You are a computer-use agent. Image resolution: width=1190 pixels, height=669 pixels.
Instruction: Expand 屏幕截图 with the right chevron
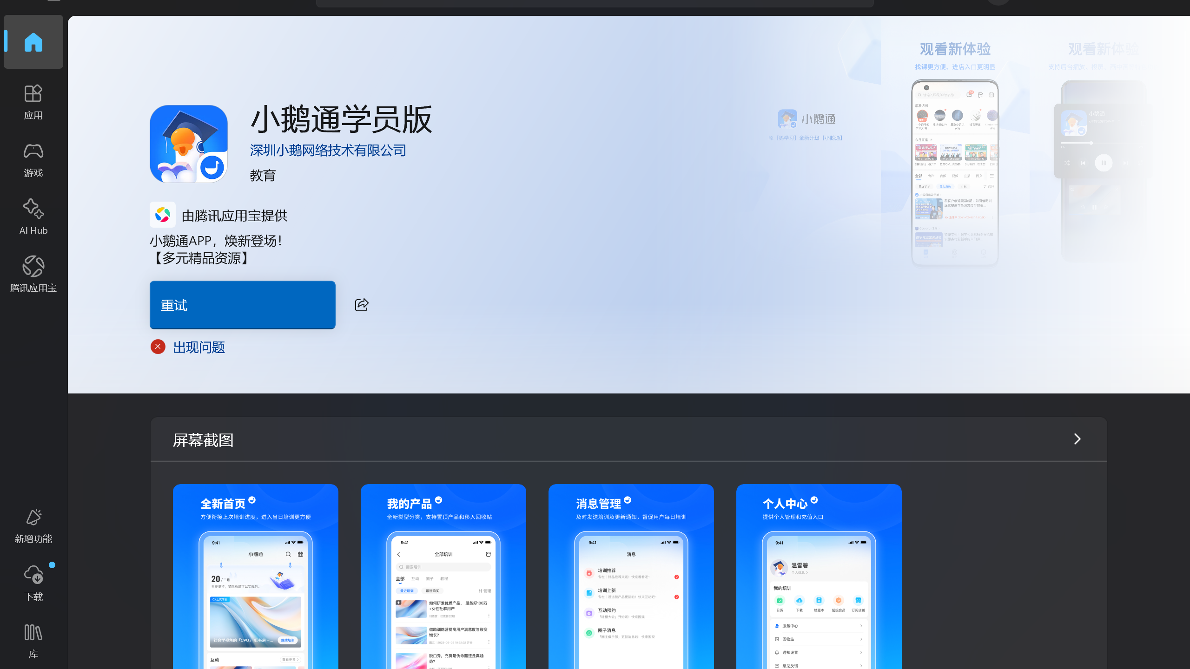[x=1078, y=439]
